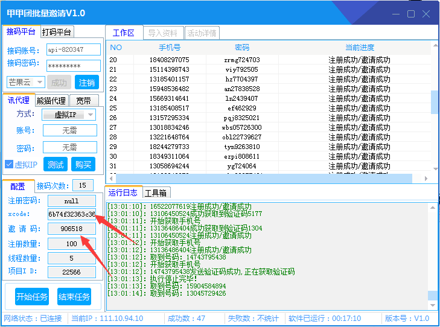
Task: Click the 网络状态: 已连接 status entry
Action: pos(33,319)
